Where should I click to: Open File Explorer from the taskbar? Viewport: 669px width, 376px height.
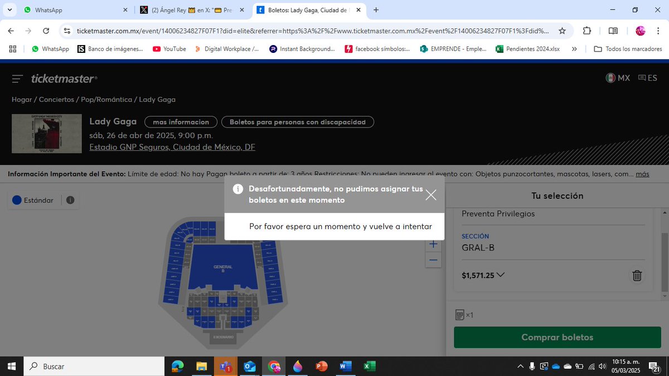click(x=202, y=366)
